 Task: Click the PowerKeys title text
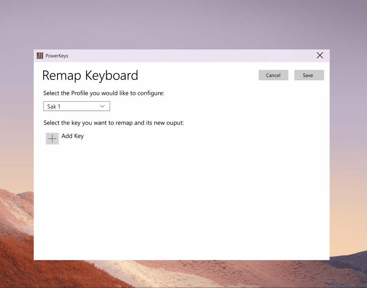57,56
